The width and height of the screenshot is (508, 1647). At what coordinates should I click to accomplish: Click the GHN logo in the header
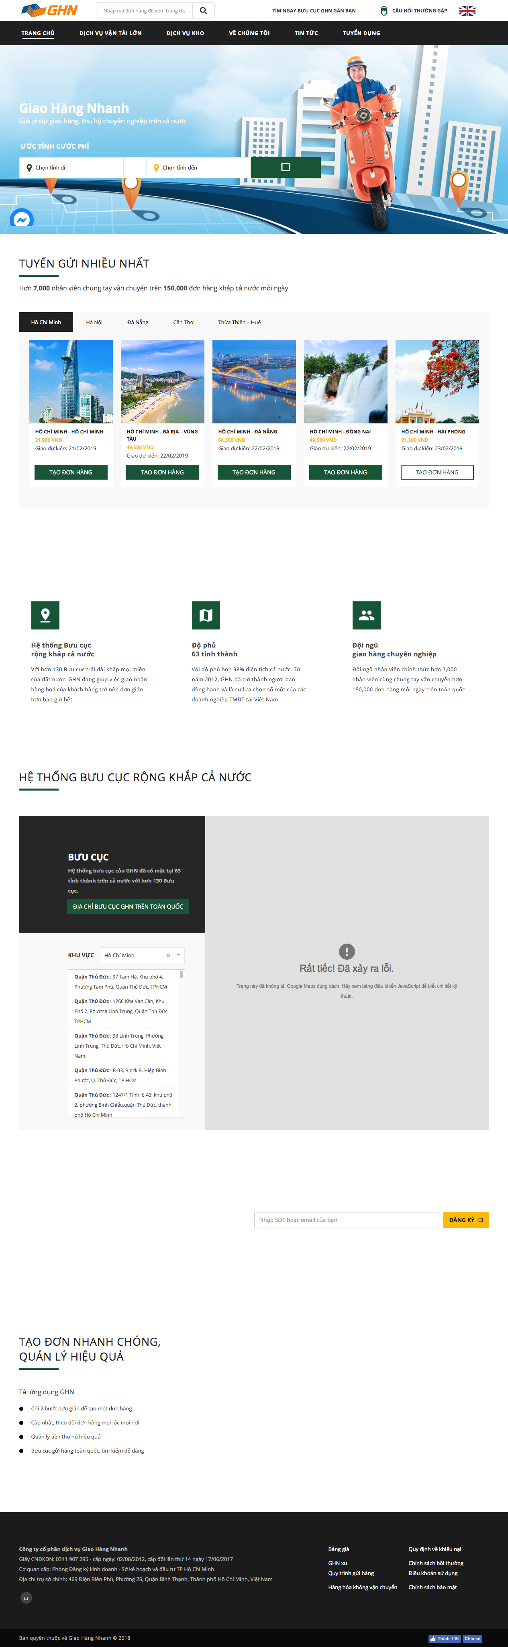point(49,10)
